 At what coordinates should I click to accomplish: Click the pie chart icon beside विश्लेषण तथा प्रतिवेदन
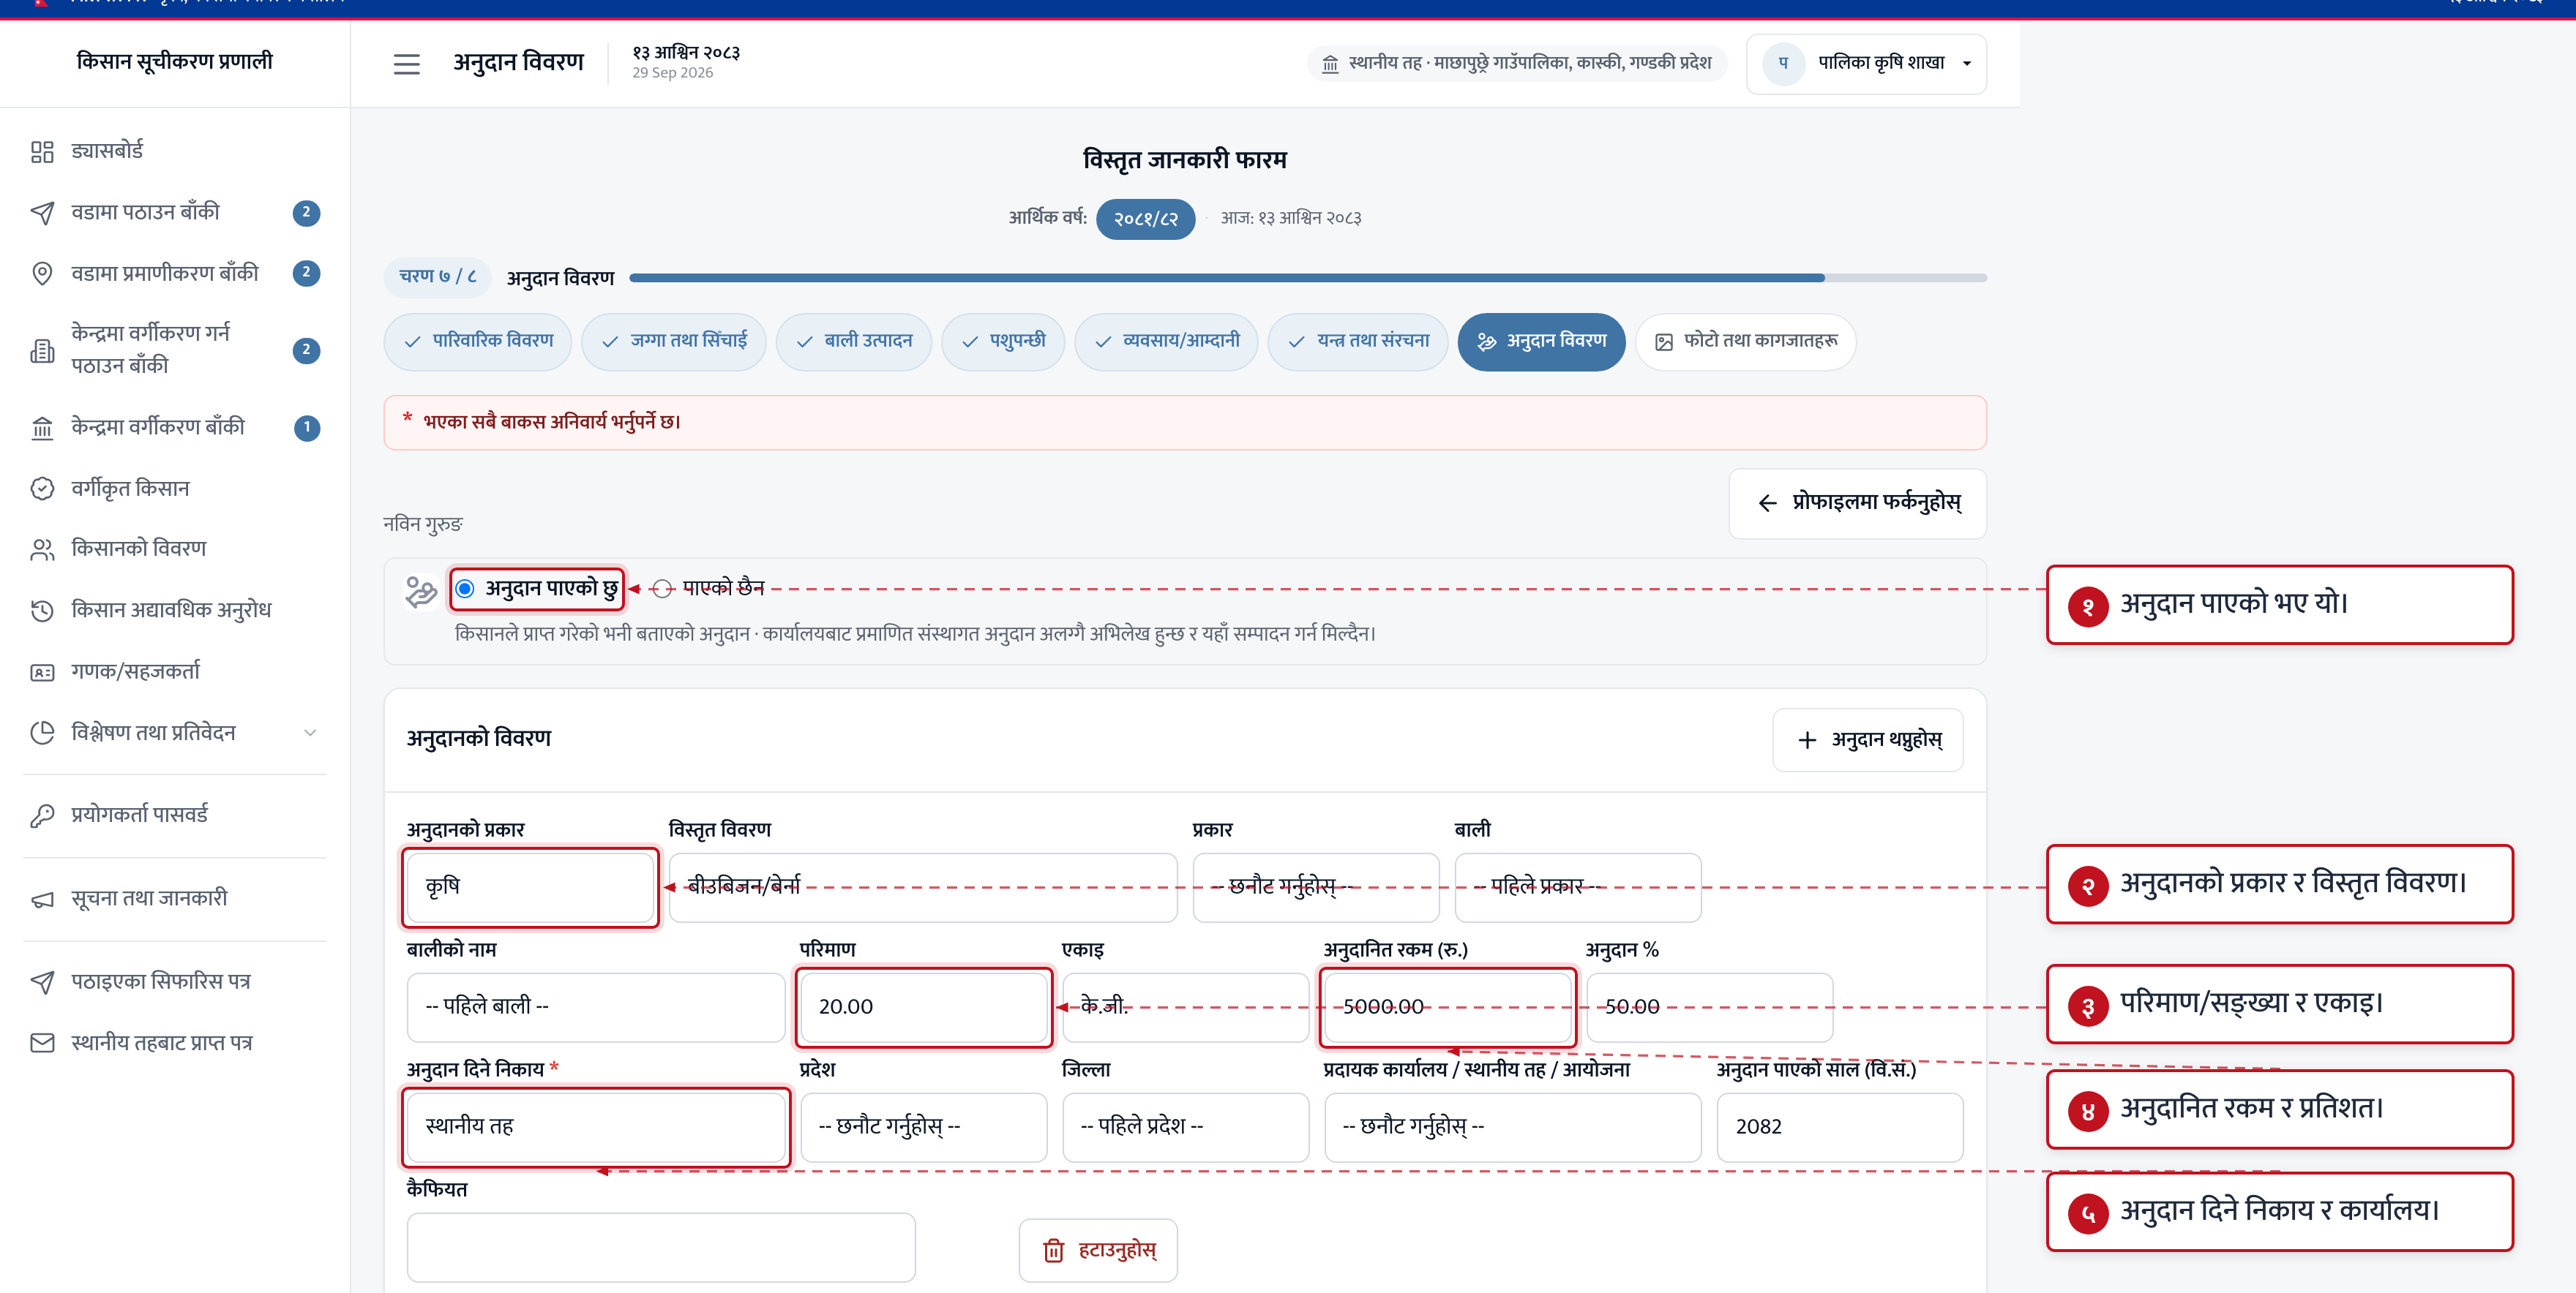[42, 733]
